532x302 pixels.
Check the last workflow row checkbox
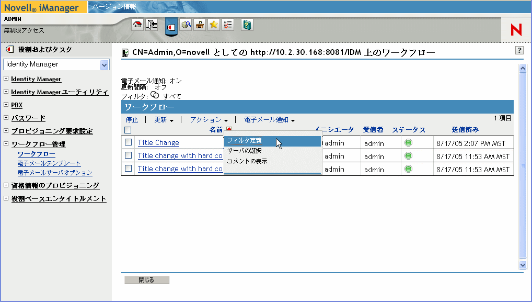pos(128,169)
